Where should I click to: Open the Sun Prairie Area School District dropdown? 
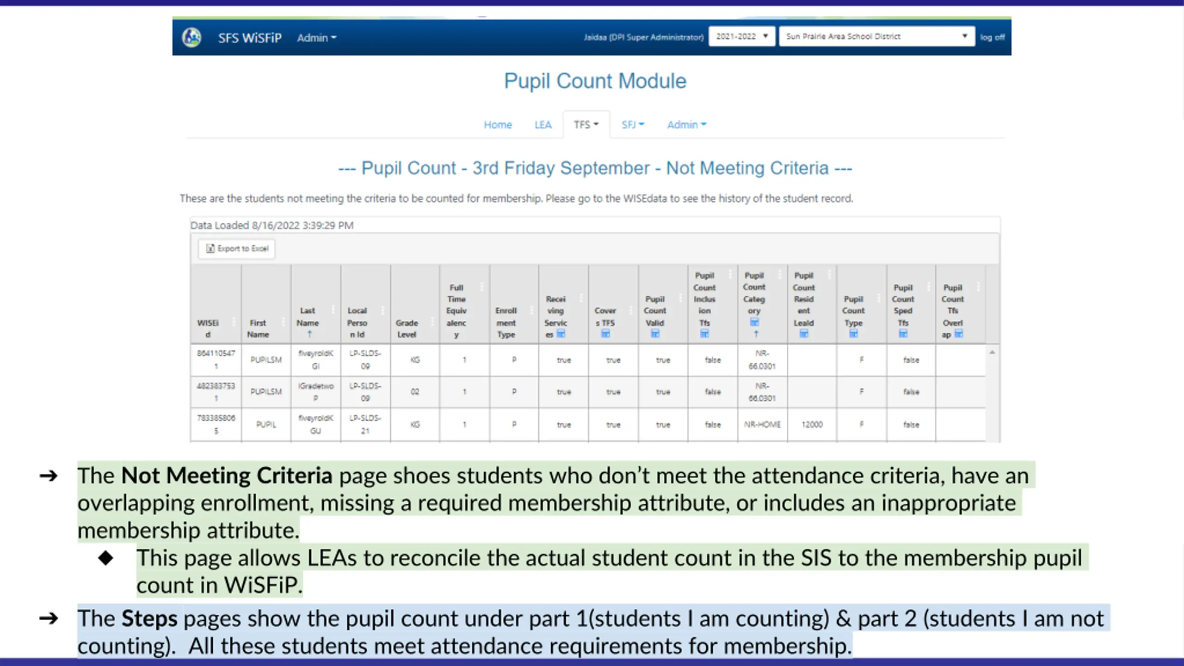click(x=876, y=37)
